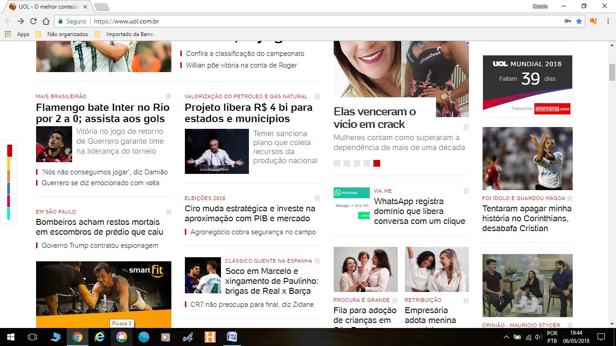Expand hidden system tray icons chevron
The image size is (616, 346).
(506, 337)
